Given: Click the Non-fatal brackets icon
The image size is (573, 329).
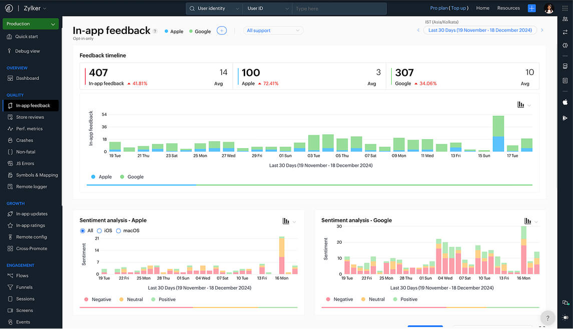Looking at the screenshot, I should click(x=10, y=152).
